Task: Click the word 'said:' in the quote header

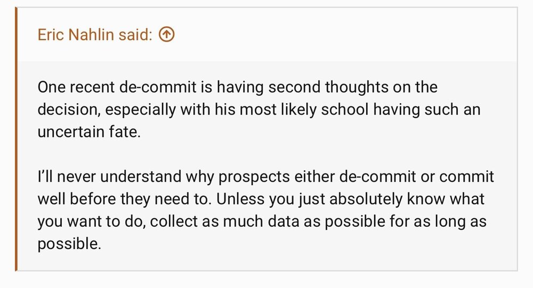Action: tap(138, 35)
